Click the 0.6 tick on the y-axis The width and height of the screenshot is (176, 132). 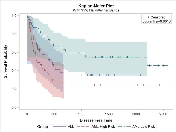click(13, 52)
